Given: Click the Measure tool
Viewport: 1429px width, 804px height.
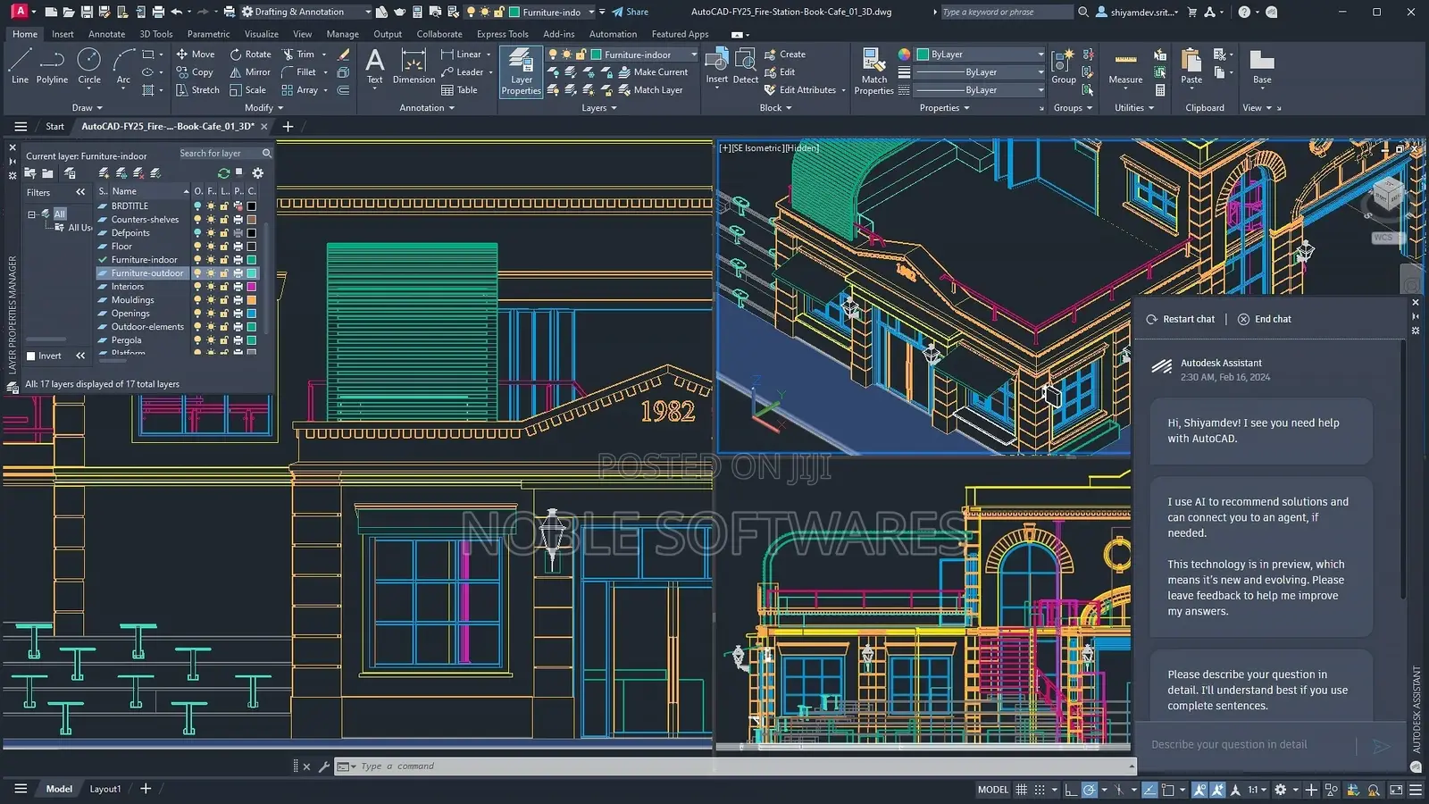Looking at the screenshot, I should pos(1125,67).
